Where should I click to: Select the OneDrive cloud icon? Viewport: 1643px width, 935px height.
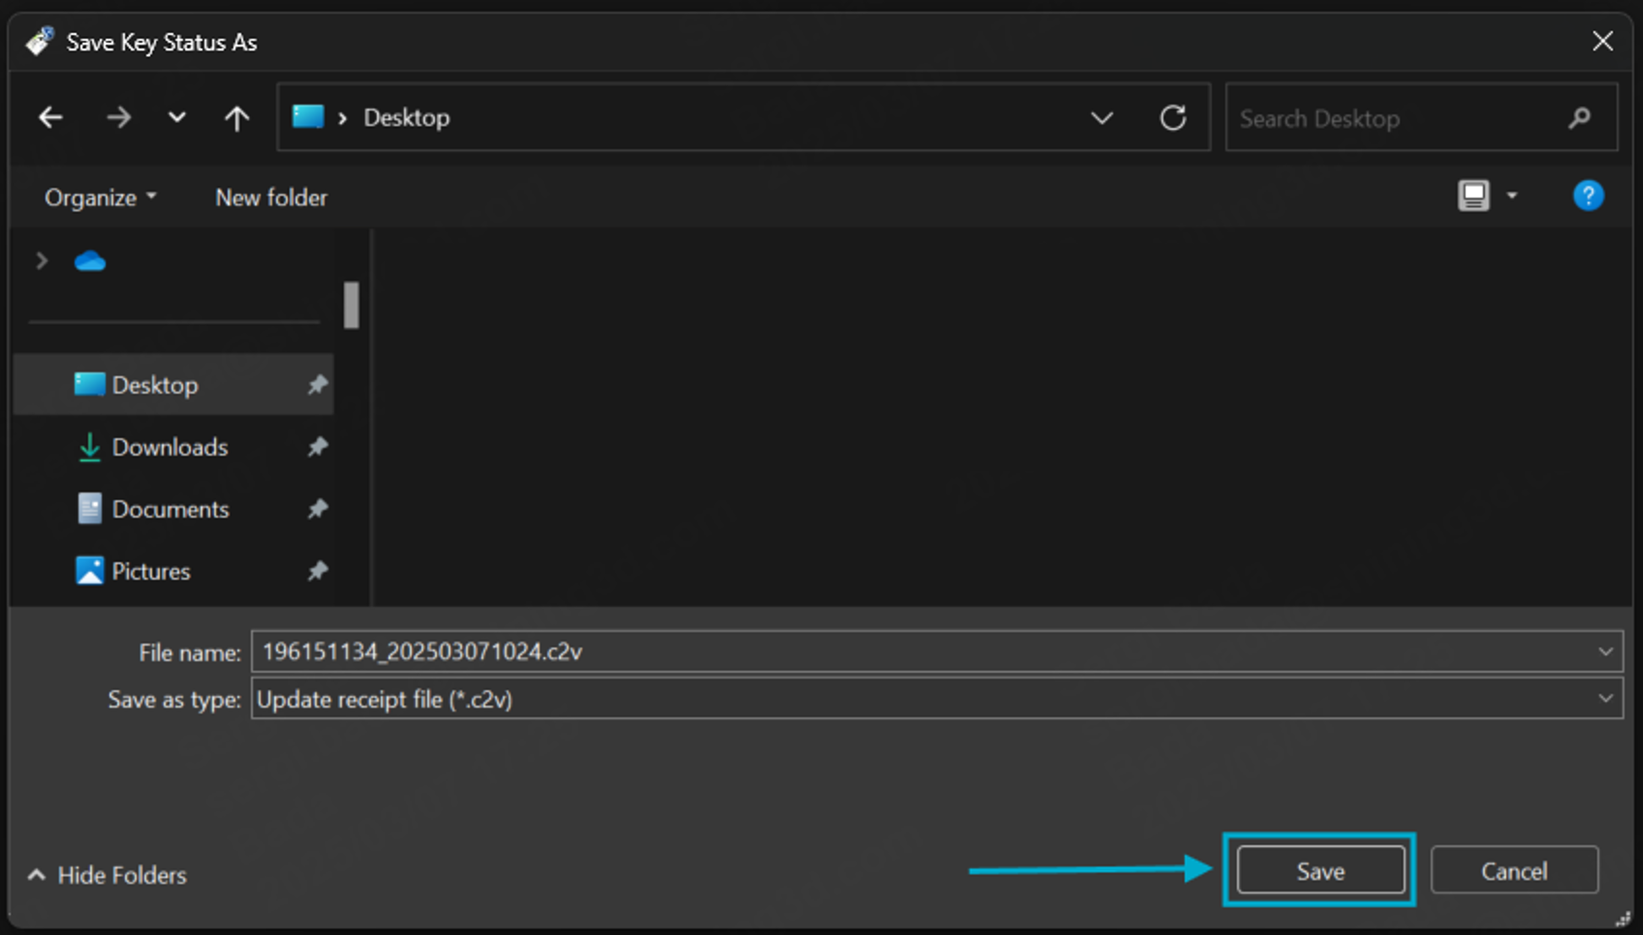click(90, 261)
